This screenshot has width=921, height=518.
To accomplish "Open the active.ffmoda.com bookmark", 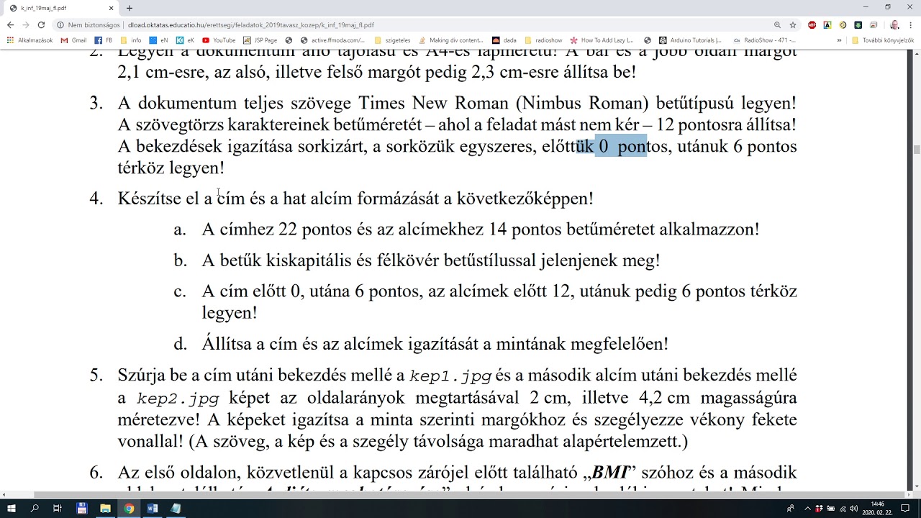I will pyautogui.click(x=332, y=40).
